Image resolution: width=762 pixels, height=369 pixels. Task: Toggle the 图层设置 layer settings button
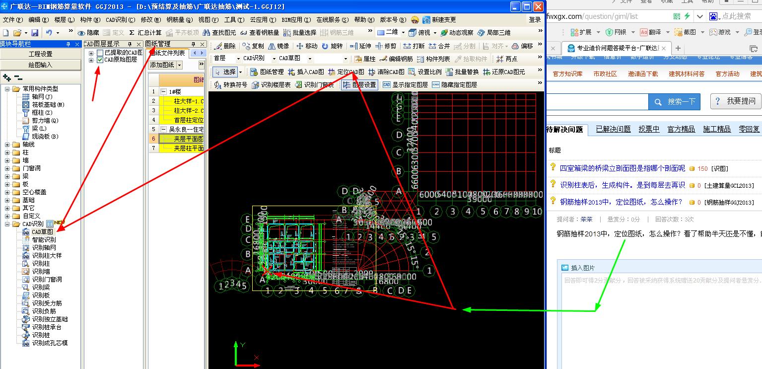(359, 84)
